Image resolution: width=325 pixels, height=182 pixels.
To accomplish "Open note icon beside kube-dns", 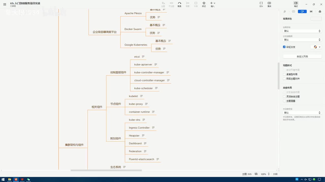I will (144, 120).
